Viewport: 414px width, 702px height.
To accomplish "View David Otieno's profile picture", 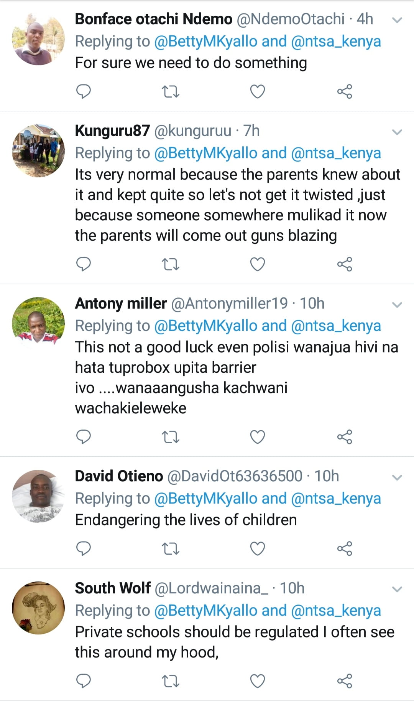I will (x=38, y=496).
